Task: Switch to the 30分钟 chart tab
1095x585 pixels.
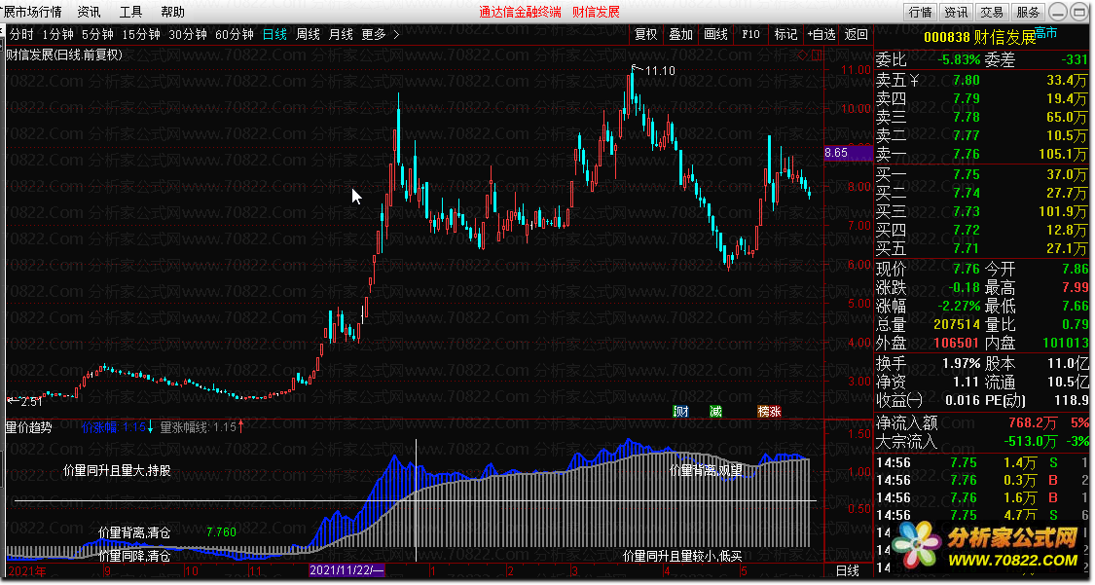Action: [x=188, y=34]
